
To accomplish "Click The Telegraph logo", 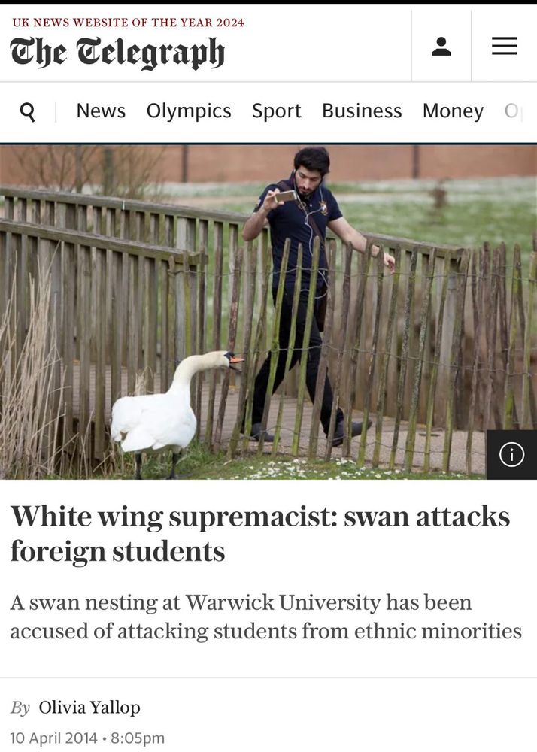I will pos(117,53).
